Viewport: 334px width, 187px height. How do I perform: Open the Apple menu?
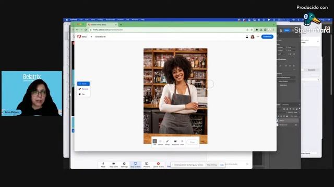tap(67, 20)
